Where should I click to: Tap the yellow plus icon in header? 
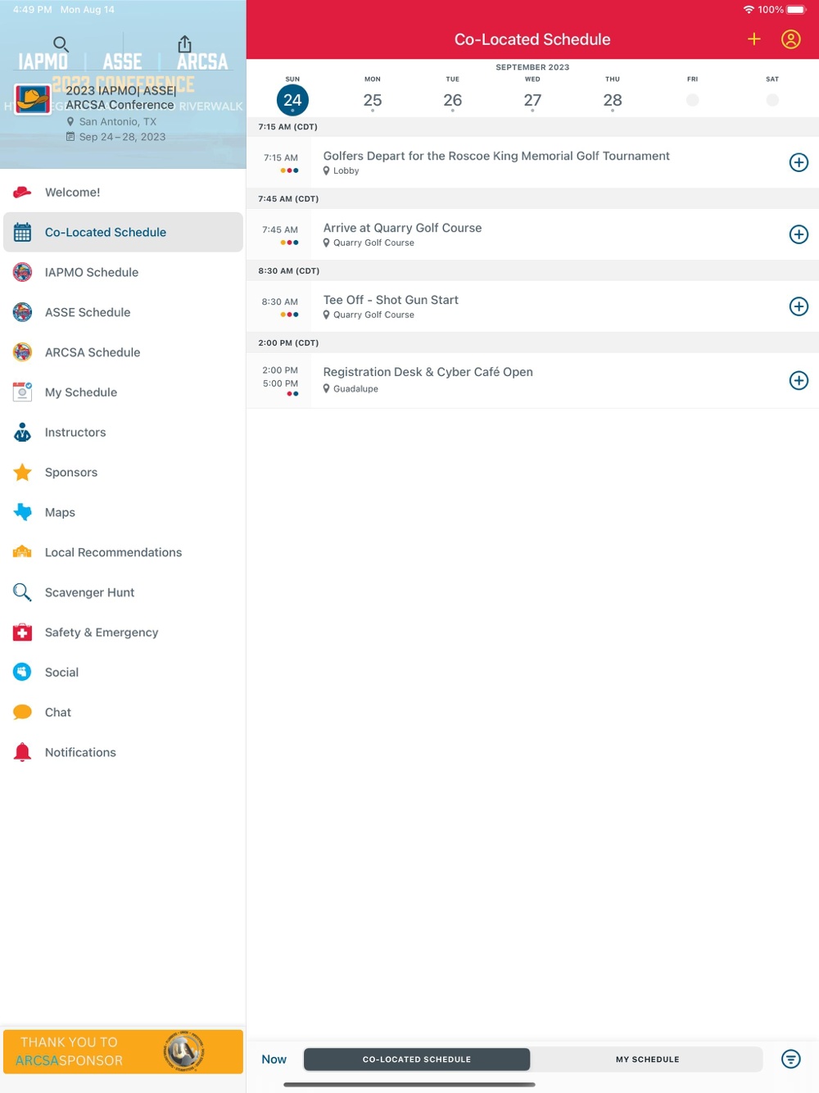click(x=754, y=39)
